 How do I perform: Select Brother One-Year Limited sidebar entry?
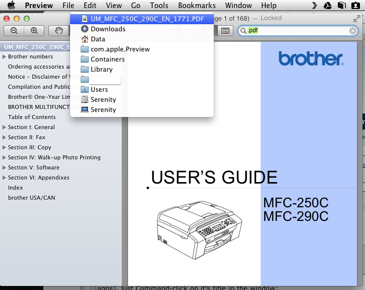point(39,97)
